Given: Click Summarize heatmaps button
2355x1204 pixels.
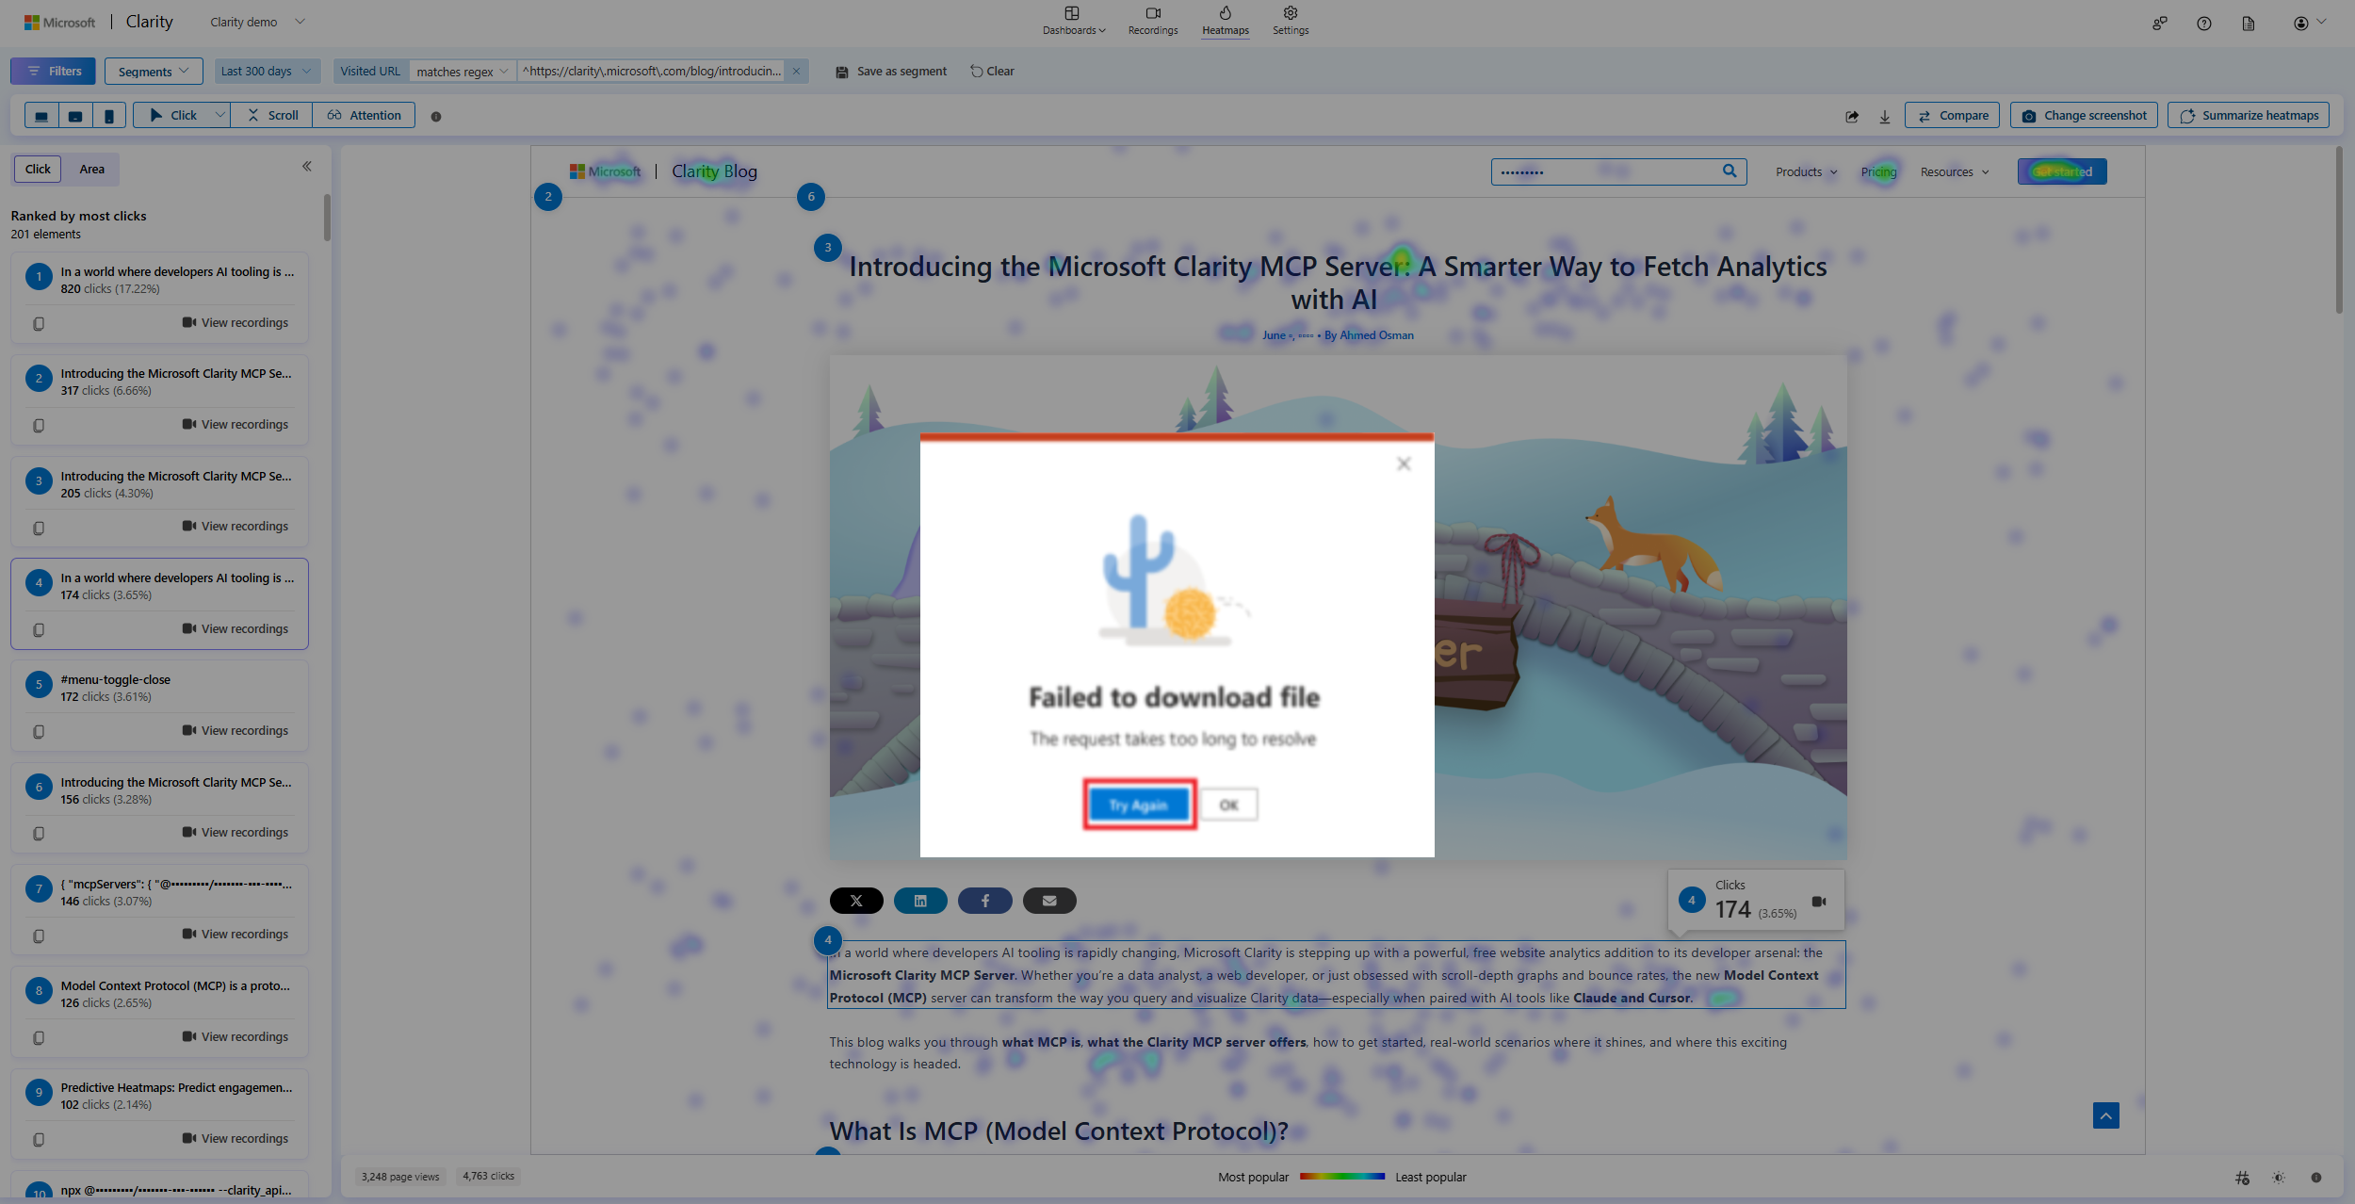Looking at the screenshot, I should [x=2249, y=116].
